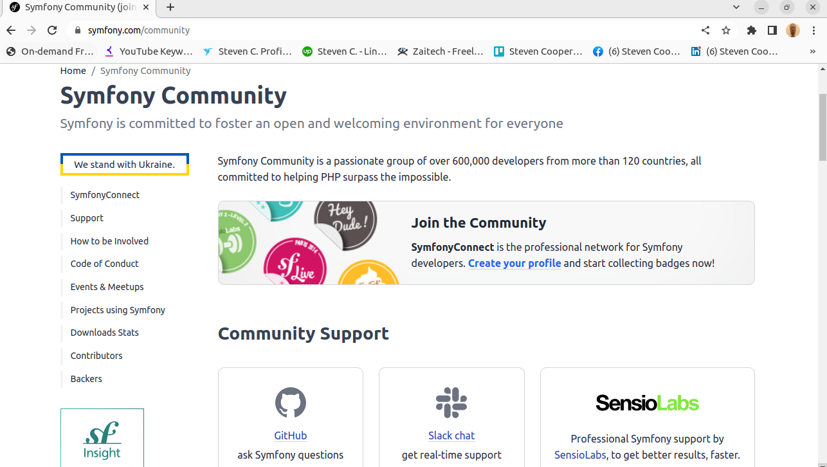827x467 pixels.
Task: Click the browser forward arrow
Action: point(32,30)
